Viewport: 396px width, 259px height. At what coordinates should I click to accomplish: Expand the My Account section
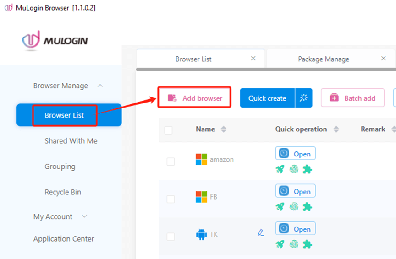click(84, 216)
